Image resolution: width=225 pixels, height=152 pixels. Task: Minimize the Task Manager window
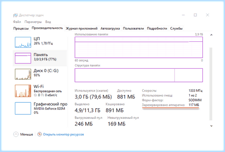point(183,15)
